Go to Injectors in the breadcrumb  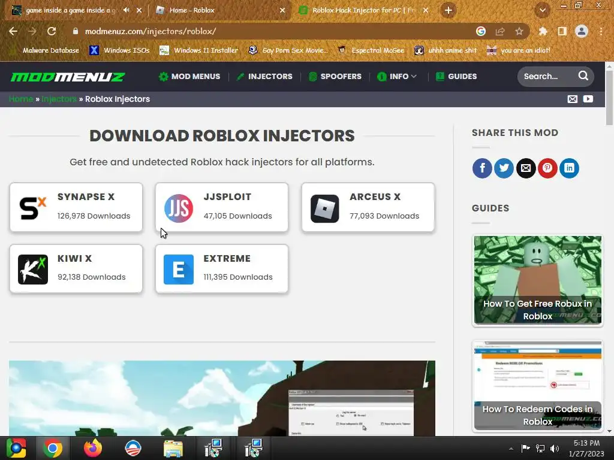click(x=59, y=99)
